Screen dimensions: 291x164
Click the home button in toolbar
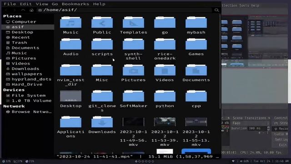point(31,10)
